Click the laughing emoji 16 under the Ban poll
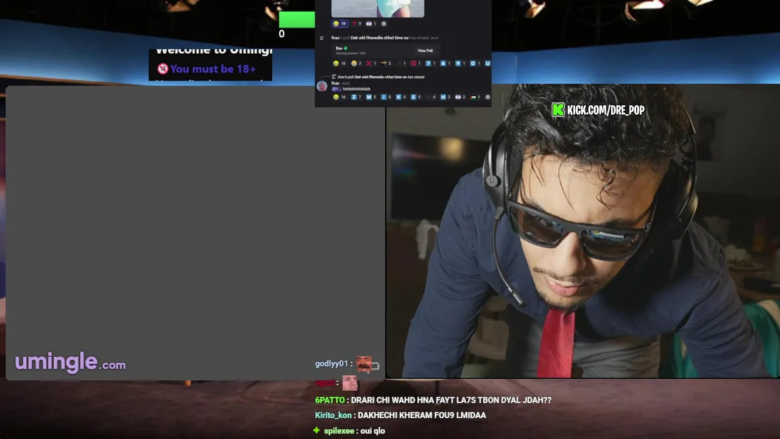780x439 pixels. 339,63
